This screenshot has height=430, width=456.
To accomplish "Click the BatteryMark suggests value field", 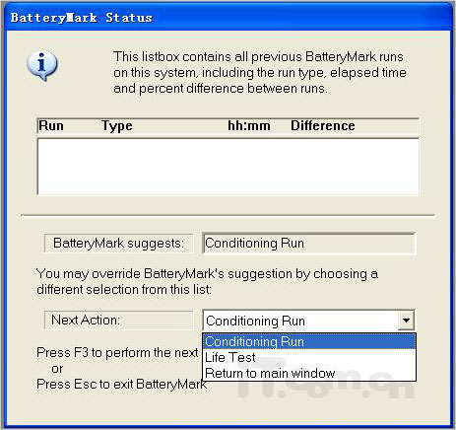I will [309, 244].
